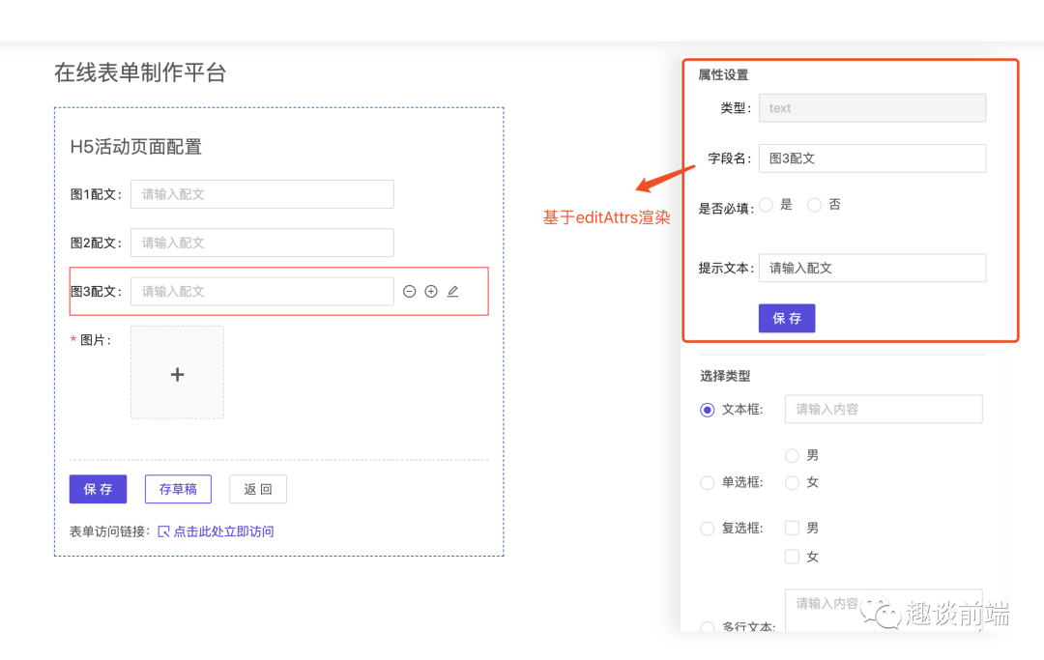Screen dimensions: 1044x660
Task: Click the 选择类型 section heading
Action: point(725,377)
